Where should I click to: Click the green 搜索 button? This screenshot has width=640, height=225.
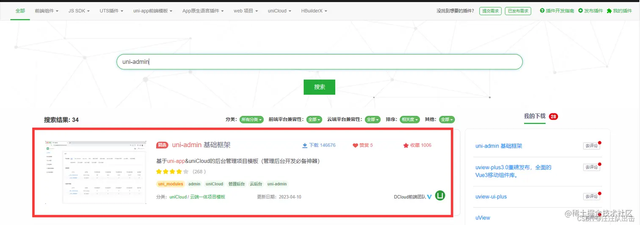320,87
